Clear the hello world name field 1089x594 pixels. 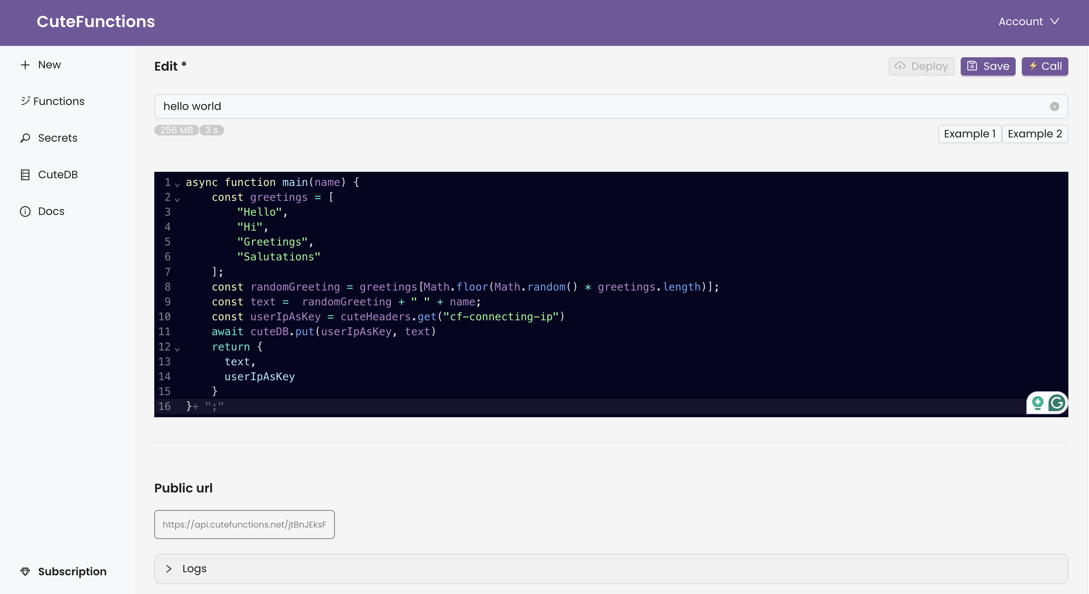[x=1054, y=107]
